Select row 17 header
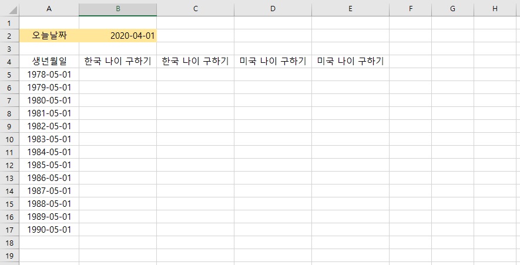Screen dimensions: 520x265 (9, 230)
